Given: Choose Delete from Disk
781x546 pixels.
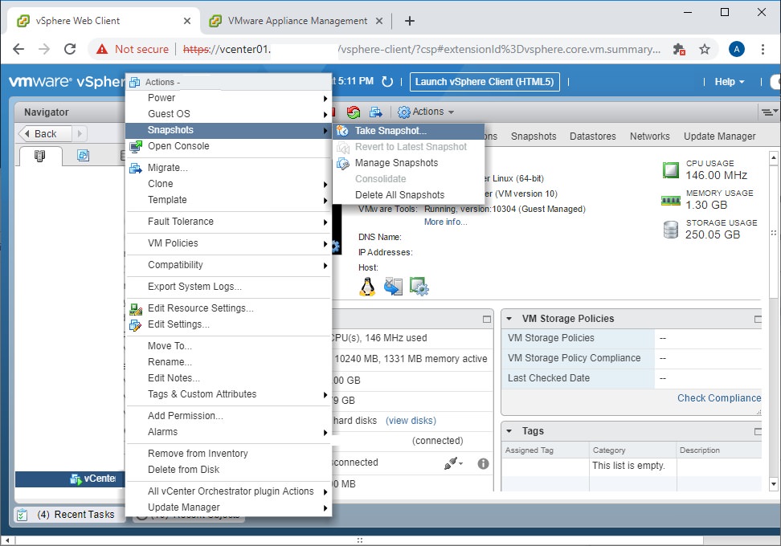Looking at the screenshot, I should pyautogui.click(x=228, y=470).
